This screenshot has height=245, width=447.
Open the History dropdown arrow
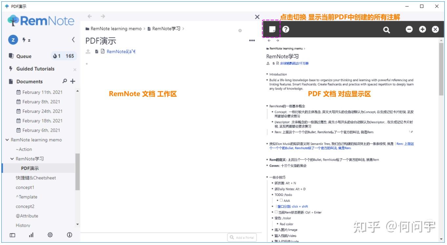pyautogui.click(x=77, y=224)
